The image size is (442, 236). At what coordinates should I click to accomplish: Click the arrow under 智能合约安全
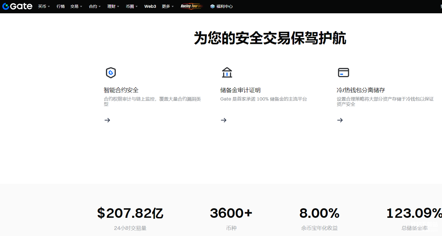coord(107,120)
